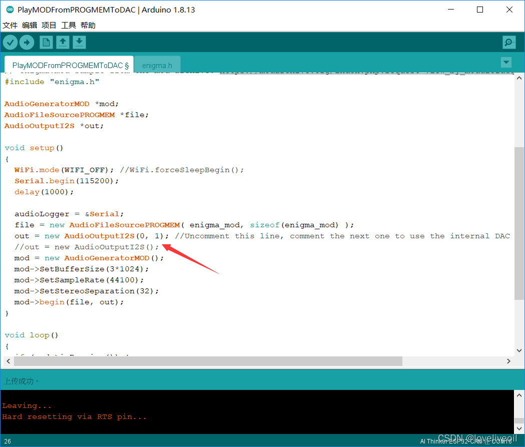Click the Leaving... console output
Image resolution: width=525 pixels, height=447 pixels.
[27, 406]
